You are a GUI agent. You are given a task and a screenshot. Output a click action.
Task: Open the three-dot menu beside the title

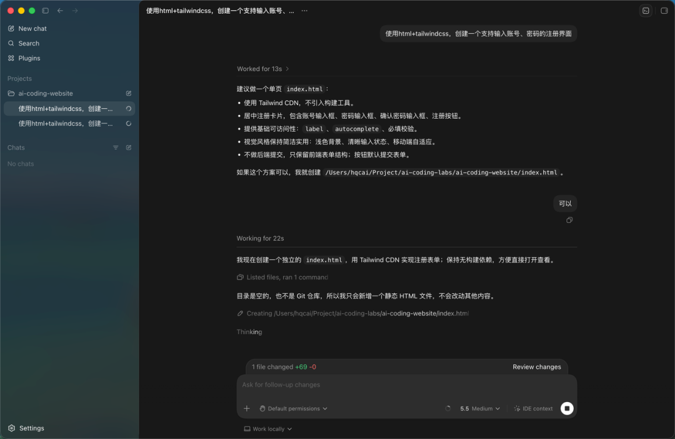point(304,11)
